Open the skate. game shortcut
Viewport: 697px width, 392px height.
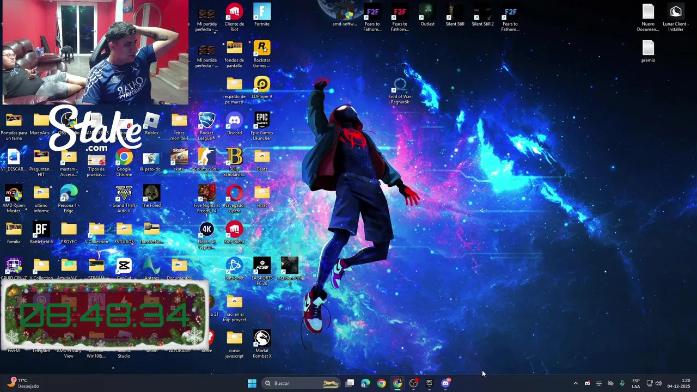point(179,160)
